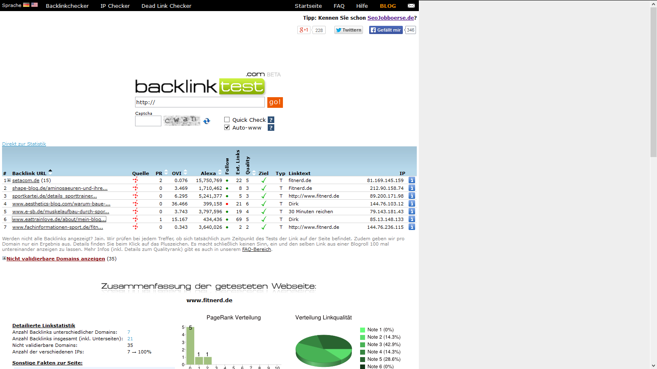The width and height of the screenshot is (657, 369).
Task: Open Auto-www help question mark
Action: point(271,128)
